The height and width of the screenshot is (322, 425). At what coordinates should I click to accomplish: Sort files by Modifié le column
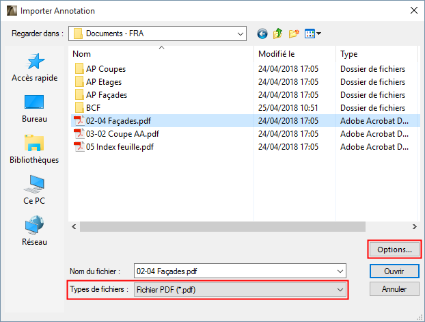(x=294, y=54)
